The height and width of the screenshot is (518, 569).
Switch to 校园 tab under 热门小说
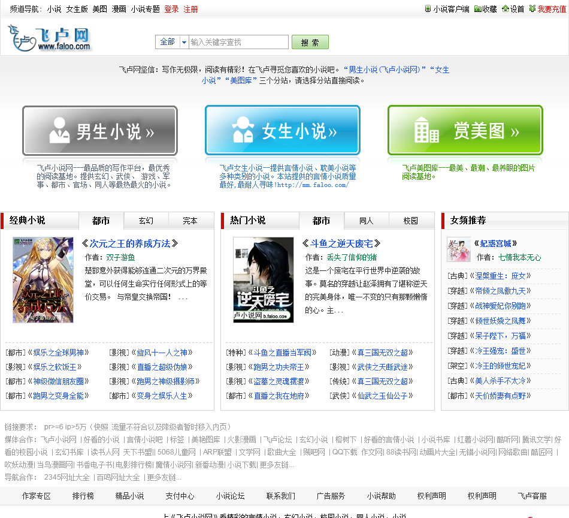[x=411, y=221]
